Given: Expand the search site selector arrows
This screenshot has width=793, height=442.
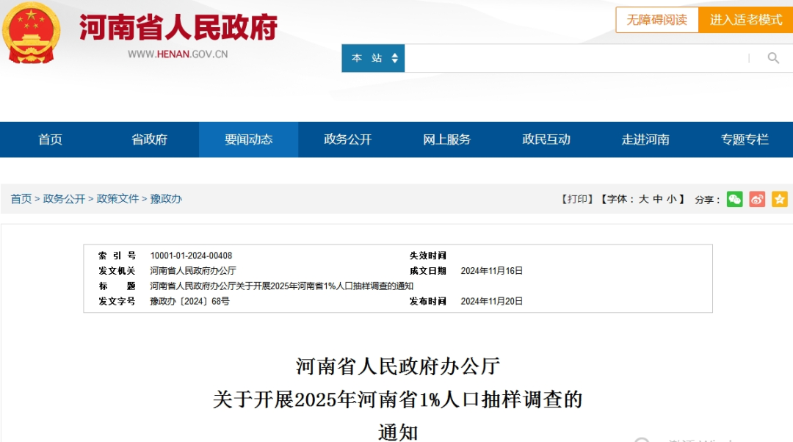Looking at the screenshot, I should point(394,57).
